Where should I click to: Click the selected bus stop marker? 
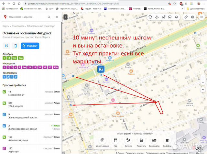[101, 69]
